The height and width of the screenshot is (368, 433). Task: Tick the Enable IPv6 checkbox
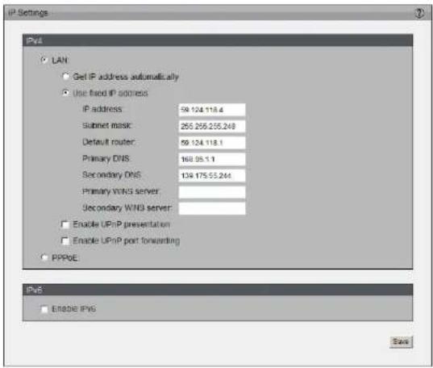[x=44, y=309]
